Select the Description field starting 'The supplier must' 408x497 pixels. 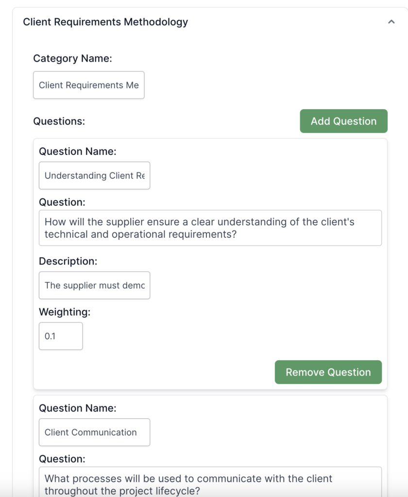pyautogui.click(x=95, y=285)
